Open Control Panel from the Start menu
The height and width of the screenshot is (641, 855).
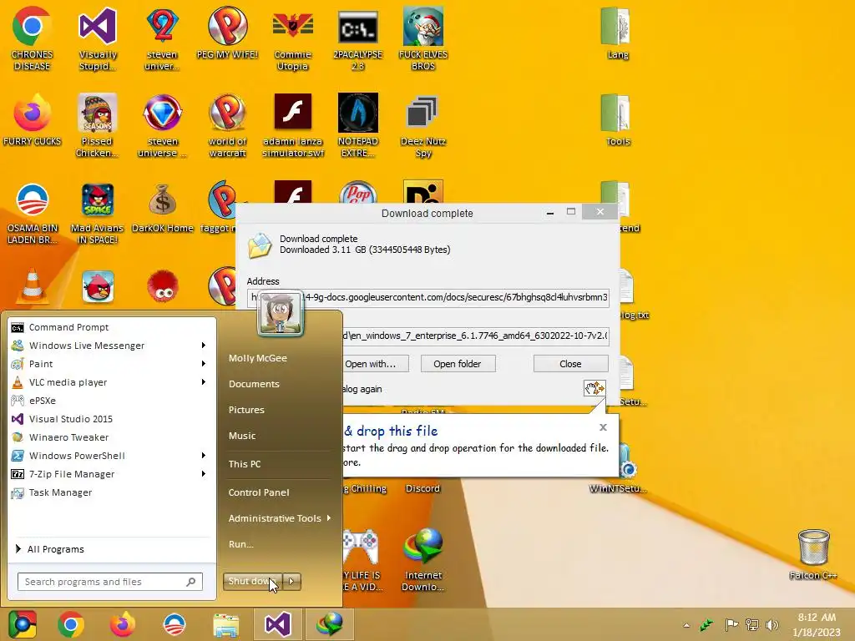(259, 492)
